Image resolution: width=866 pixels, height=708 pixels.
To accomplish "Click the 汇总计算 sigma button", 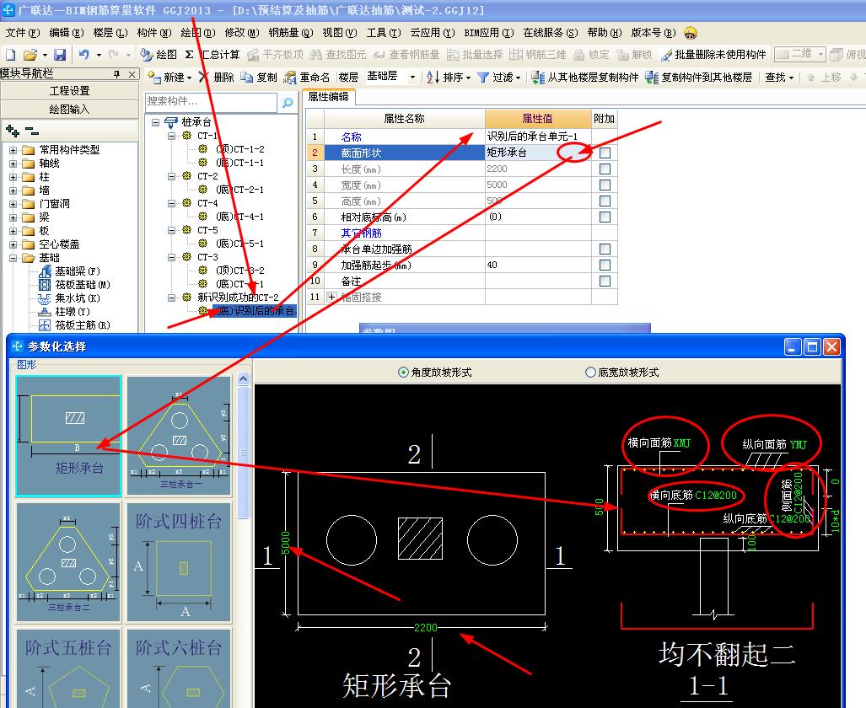I will 212,55.
